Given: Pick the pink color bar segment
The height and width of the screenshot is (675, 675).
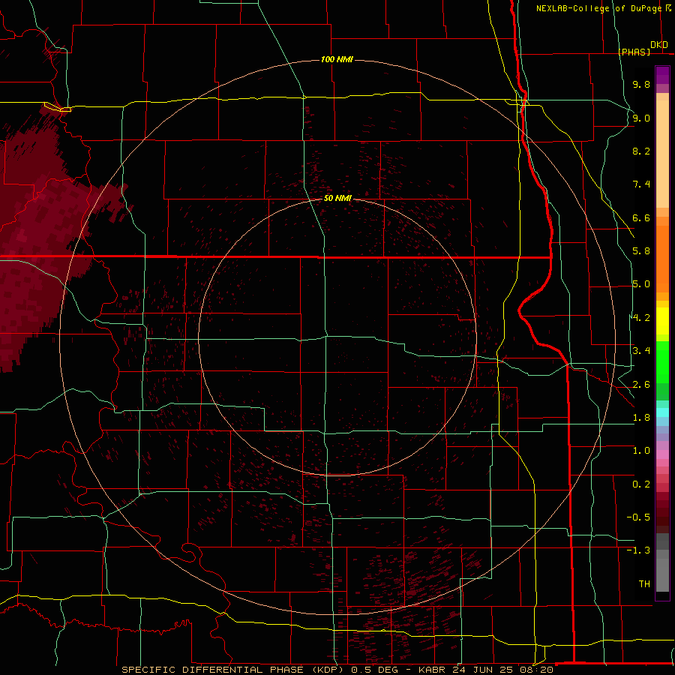Looking at the screenshot, I should (662, 454).
